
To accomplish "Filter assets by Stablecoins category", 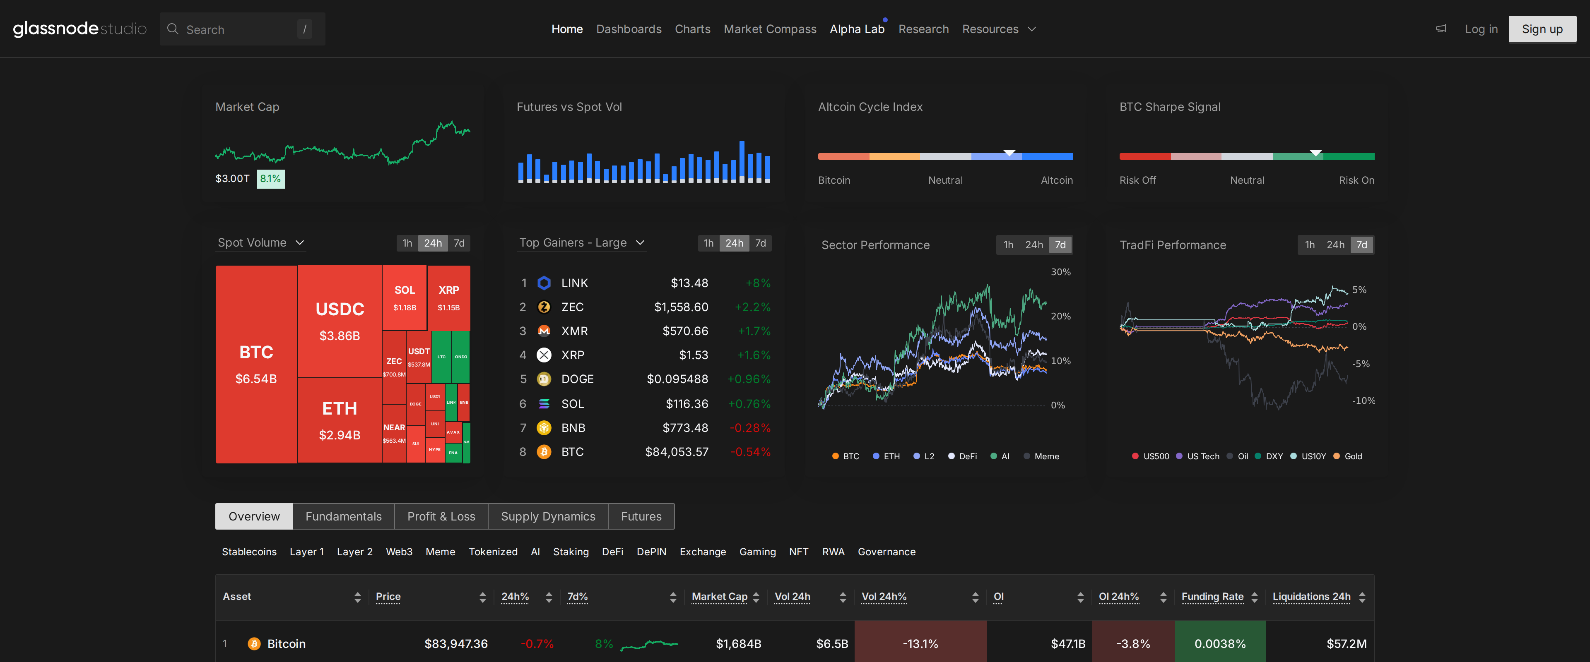I will [x=249, y=552].
